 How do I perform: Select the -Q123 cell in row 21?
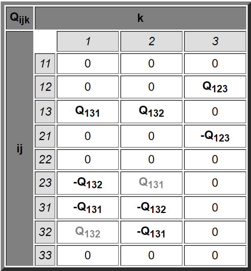(x=215, y=136)
